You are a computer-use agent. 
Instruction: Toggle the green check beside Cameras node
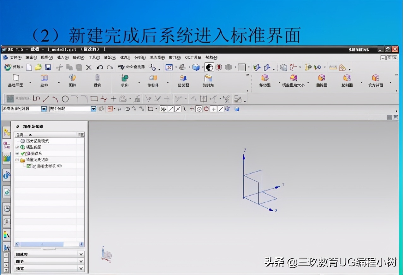pyautogui.click(x=22, y=153)
